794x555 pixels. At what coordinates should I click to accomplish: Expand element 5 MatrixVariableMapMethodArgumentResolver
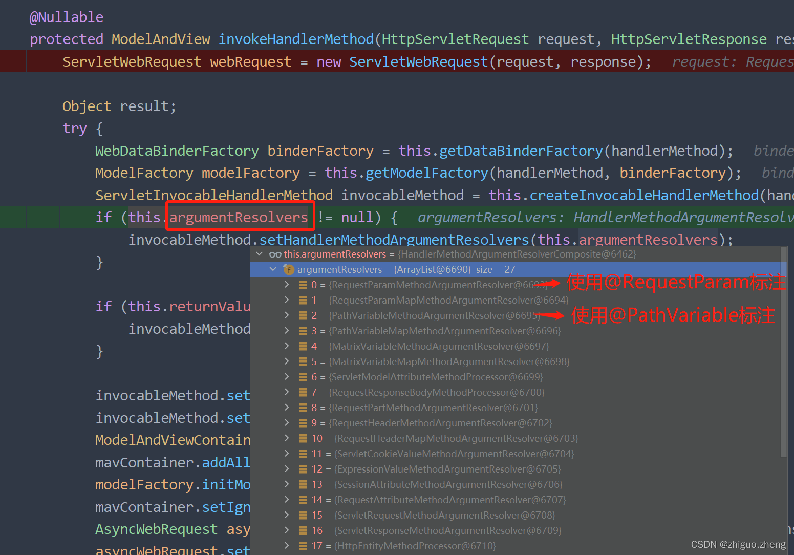pos(287,361)
